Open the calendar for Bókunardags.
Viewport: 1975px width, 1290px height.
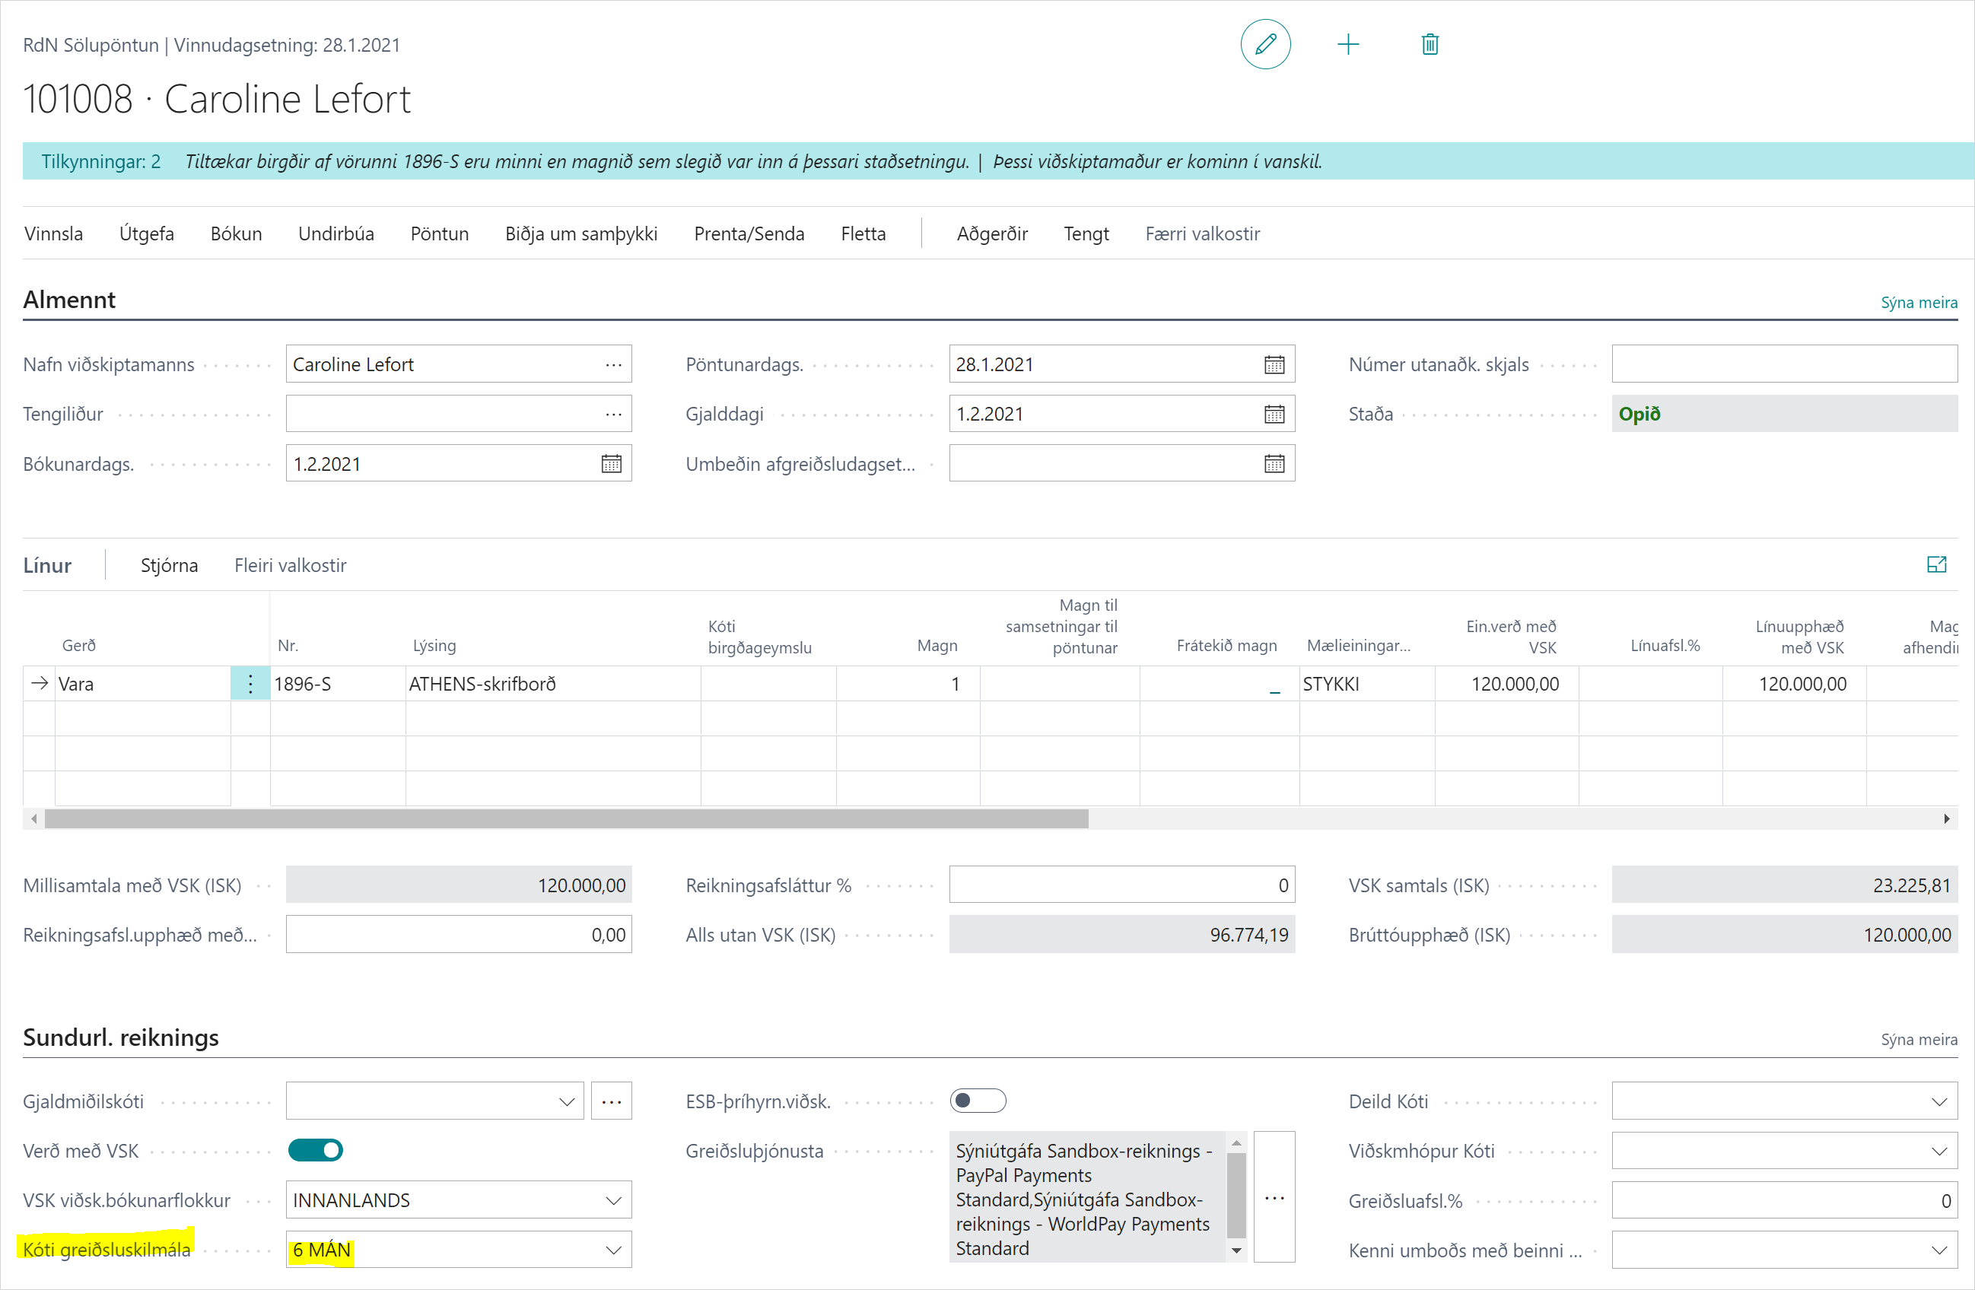pos(611,464)
